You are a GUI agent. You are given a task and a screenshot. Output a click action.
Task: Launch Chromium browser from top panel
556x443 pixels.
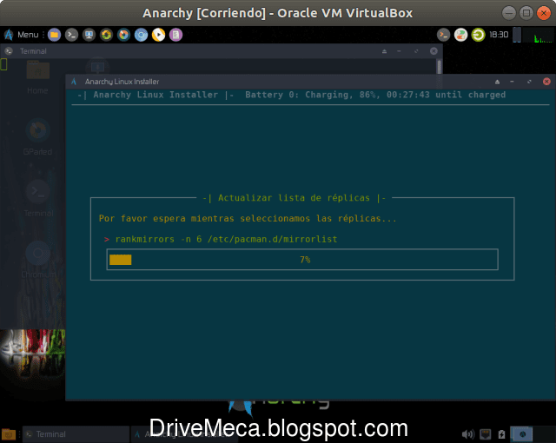coord(141,35)
